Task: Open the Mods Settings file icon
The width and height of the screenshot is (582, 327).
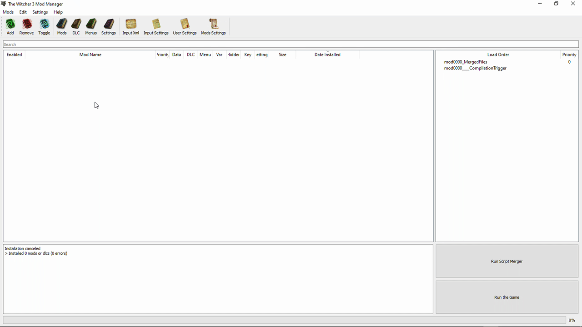Action: tap(213, 27)
